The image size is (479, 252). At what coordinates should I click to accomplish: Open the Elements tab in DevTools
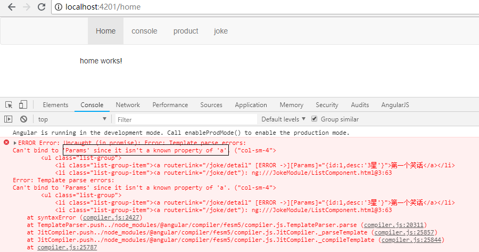55,105
